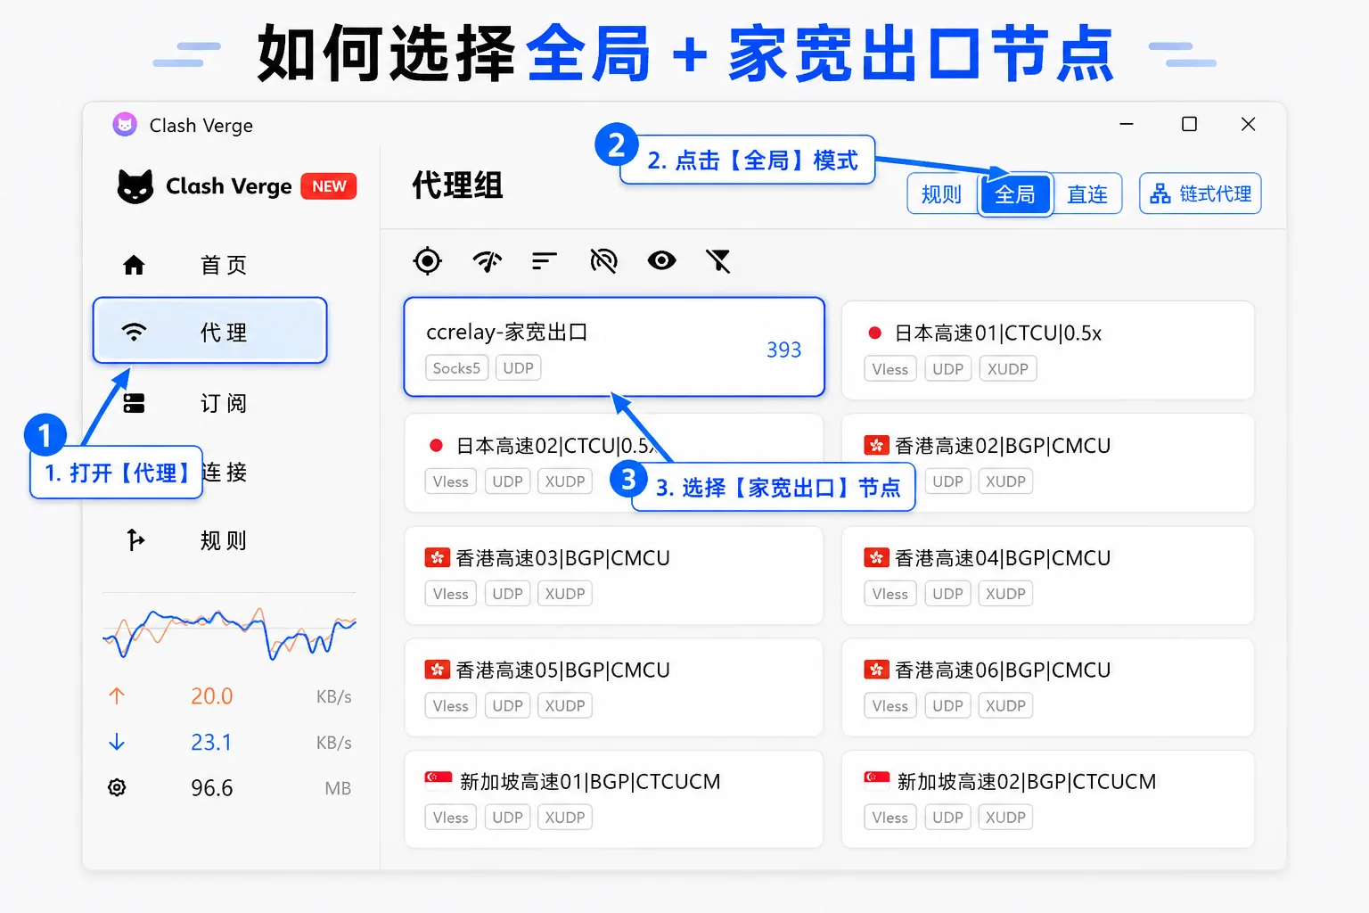Click the purple app icon in title bar
The width and height of the screenshot is (1369, 913).
(125, 125)
